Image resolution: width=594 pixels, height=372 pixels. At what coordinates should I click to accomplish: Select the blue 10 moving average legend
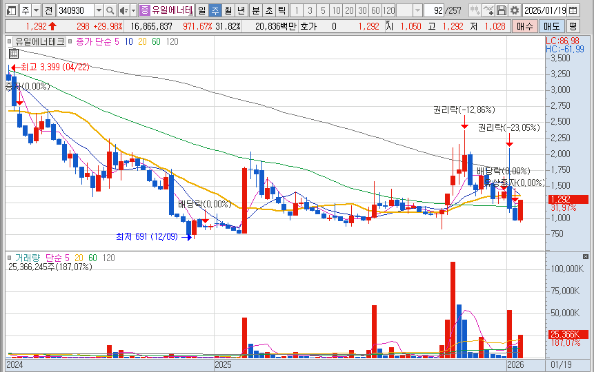tap(129, 41)
